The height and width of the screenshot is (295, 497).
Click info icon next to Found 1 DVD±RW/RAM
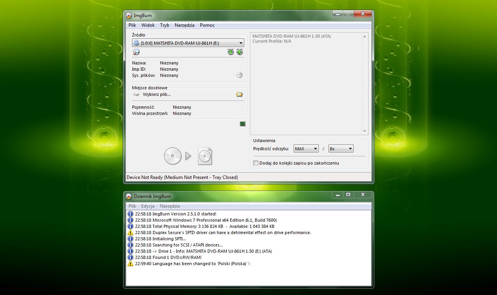click(130, 257)
